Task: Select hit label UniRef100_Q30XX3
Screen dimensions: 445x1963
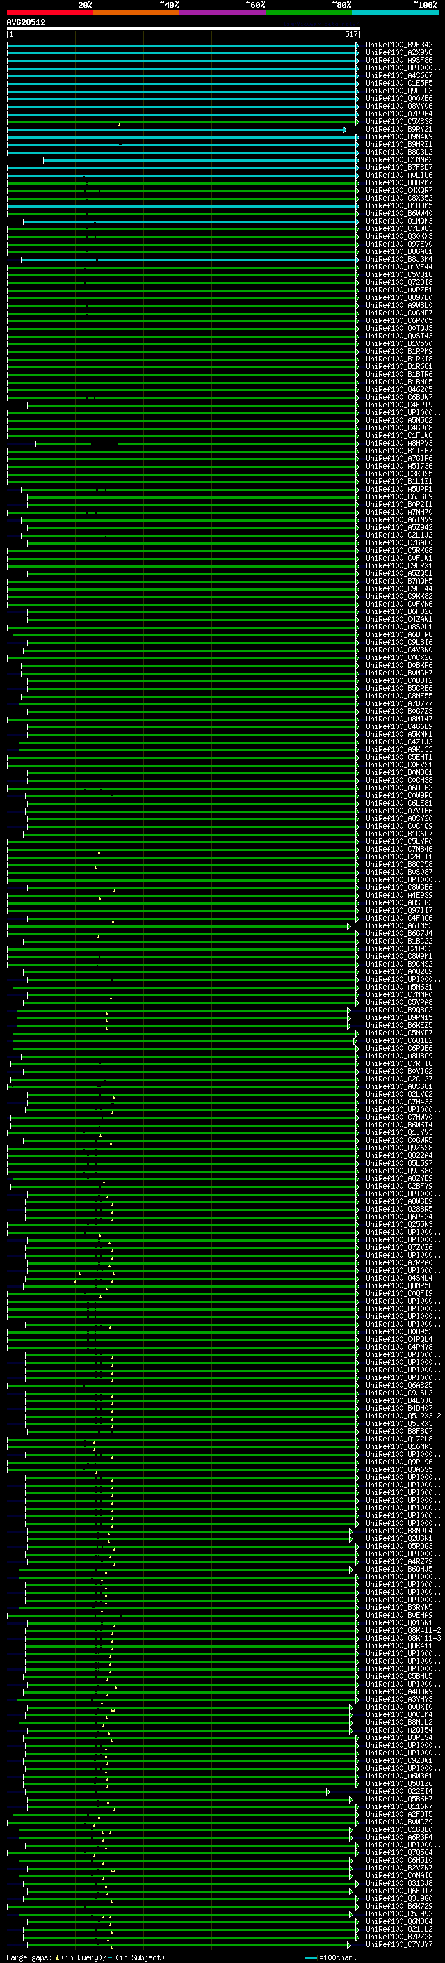Action: pyautogui.click(x=399, y=236)
